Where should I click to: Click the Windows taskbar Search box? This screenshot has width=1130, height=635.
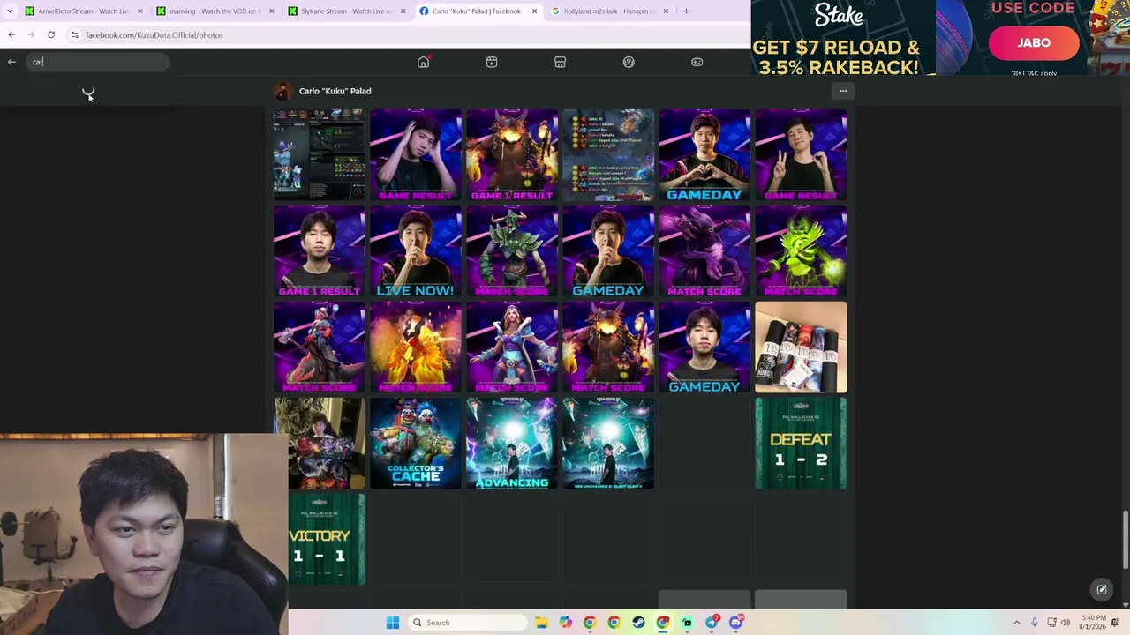click(x=468, y=623)
